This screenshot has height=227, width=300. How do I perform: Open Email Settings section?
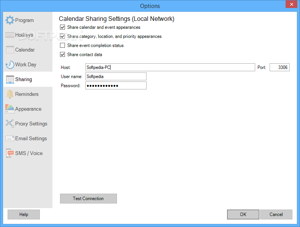[x=31, y=138]
